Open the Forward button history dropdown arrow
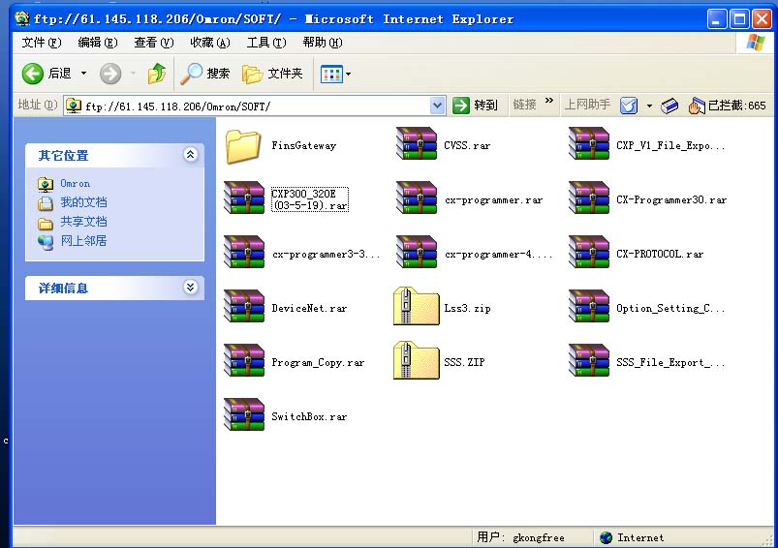The height and width of the screenshot is (548, 778). pos(133,74)
